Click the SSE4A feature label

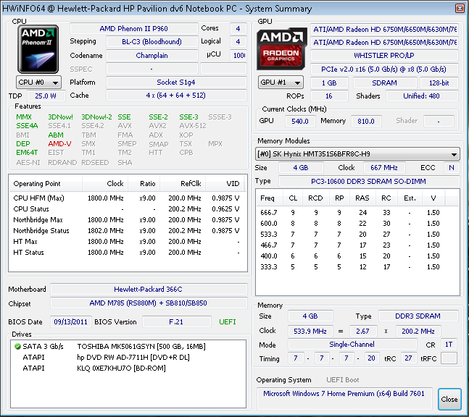pyautogui.click(x=27, y=126)
